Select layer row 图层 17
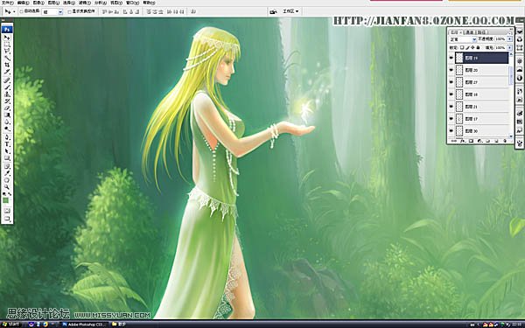525x328 pixels. tap(482, 119)
